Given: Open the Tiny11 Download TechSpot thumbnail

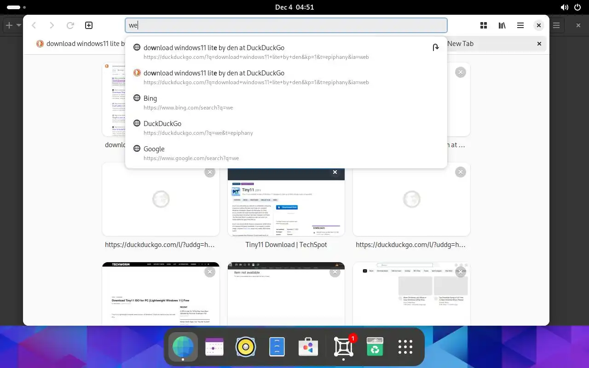Looking at the screenshot, I should pyautogui.click(x=286, y=201).
